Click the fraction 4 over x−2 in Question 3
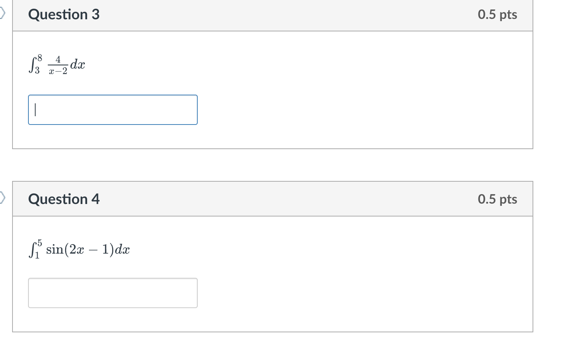The height and width of the screenshot is (352, 578). (x=57, y=64)
